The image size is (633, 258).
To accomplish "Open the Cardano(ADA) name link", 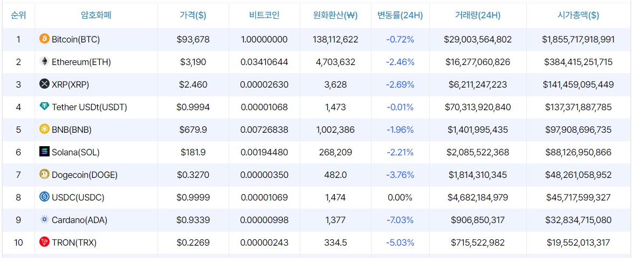I will 79,220.
